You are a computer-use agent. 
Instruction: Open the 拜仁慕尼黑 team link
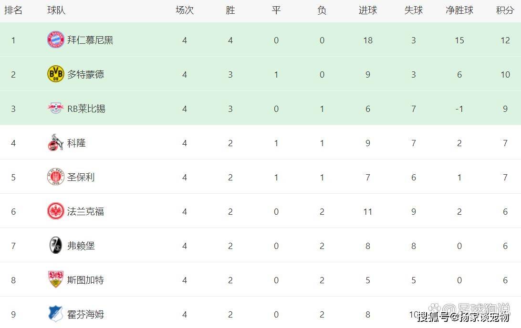90,40
